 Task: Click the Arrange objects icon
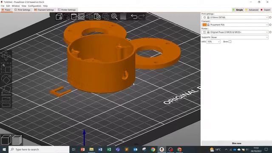tap(81, 17)
